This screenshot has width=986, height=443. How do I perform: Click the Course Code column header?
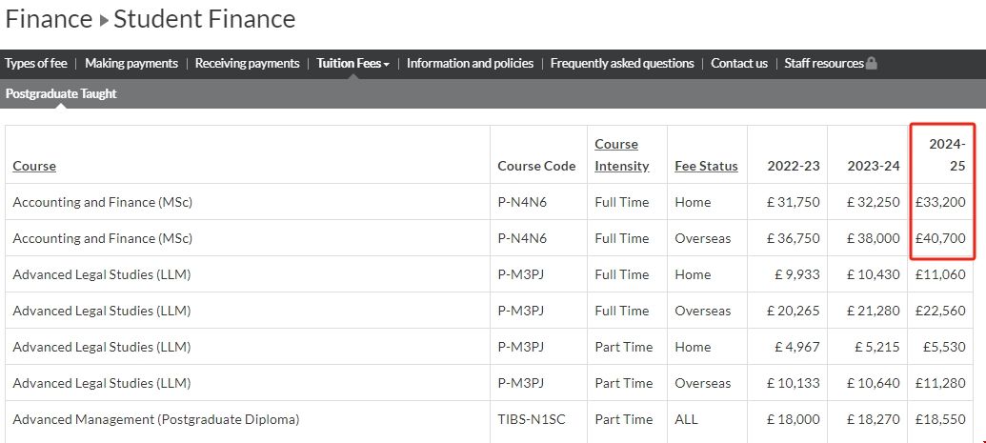(536, 166)
